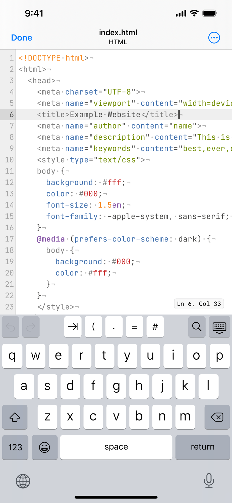Insert an open parenthesis from the shortcut bar
This screenshot has height=503, width=232.
pyautogui.click(x=93, y=327)
